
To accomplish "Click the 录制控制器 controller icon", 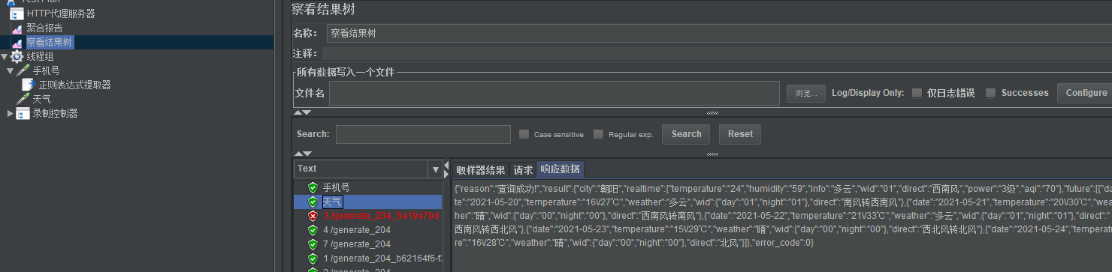I will pyautogui.click(x=23, y=113).
